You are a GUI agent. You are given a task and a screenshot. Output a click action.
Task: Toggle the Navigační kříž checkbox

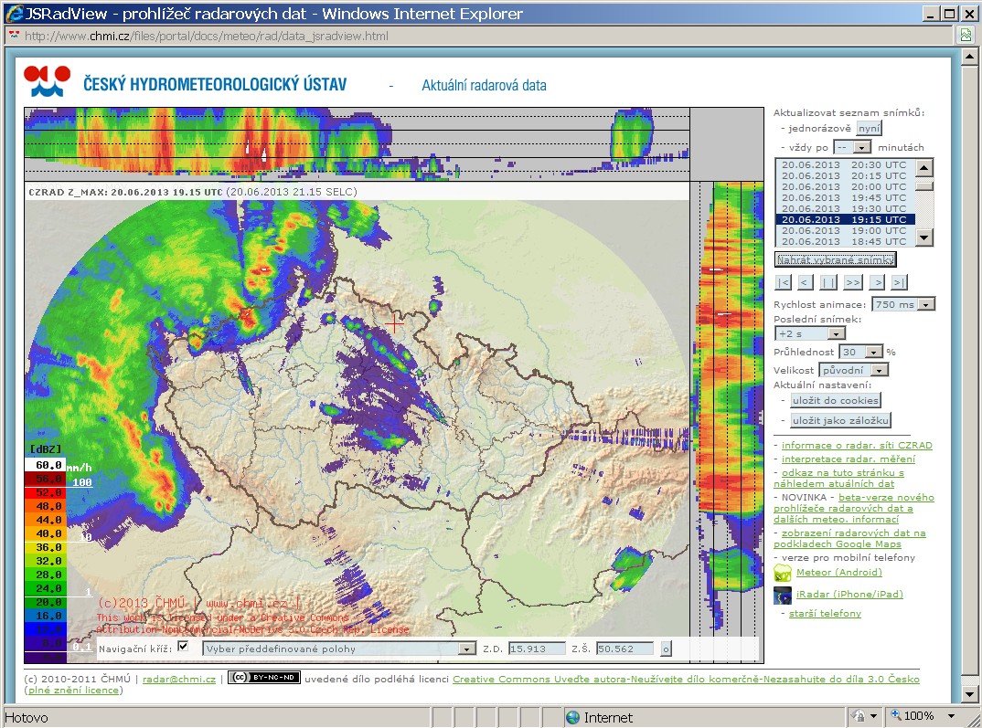tap(182, 647)
